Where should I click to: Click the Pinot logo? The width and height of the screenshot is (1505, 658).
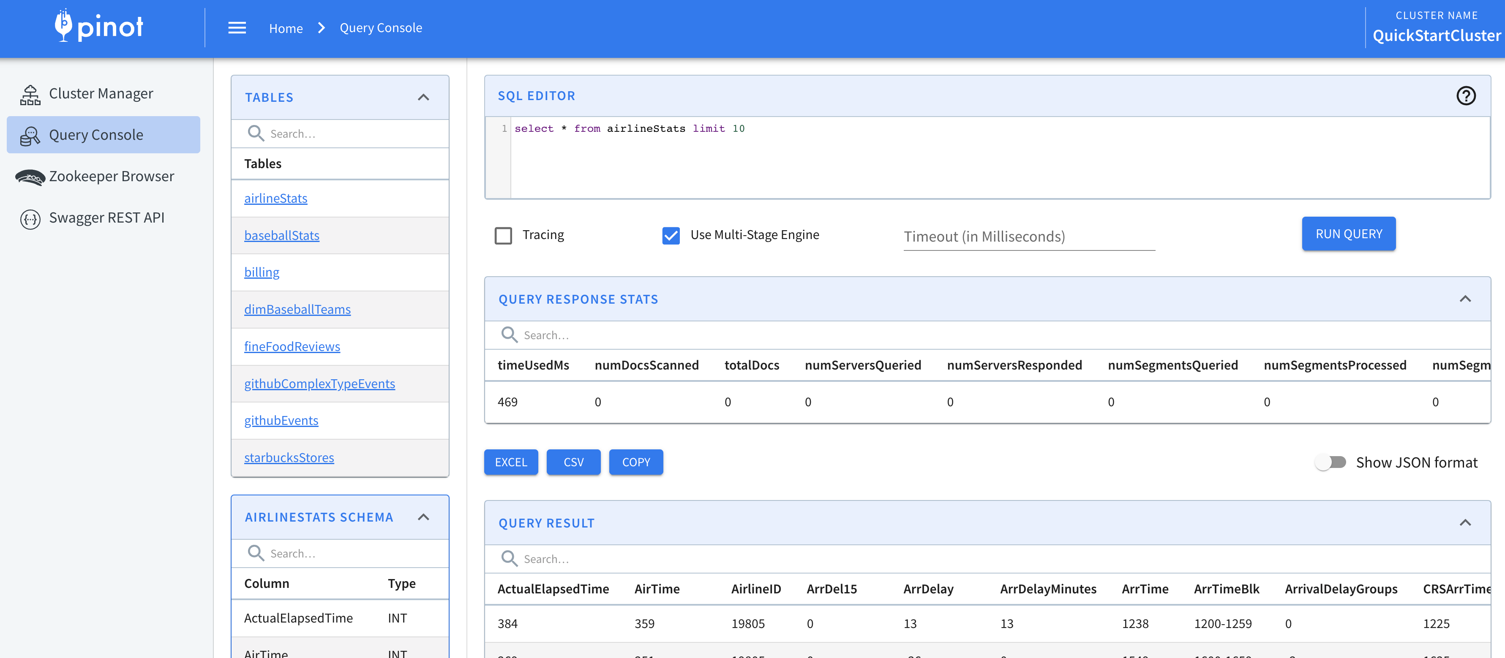coord(98,26)
